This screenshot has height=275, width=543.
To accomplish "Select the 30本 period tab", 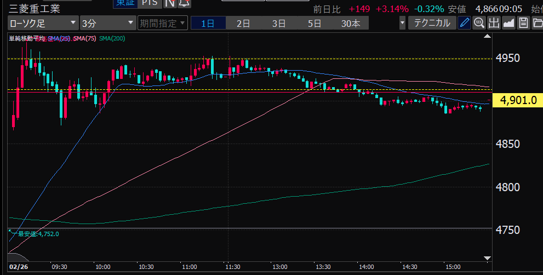I will click(x=351, y=23).
